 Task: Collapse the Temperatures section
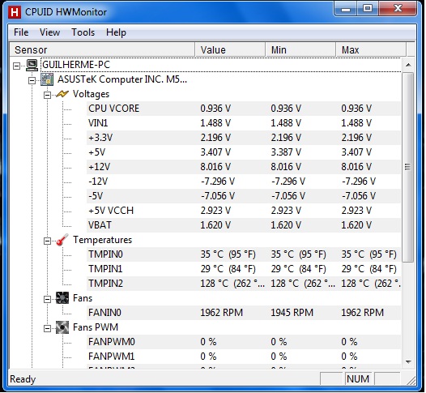pyautogui.click(x=48, y=241)
